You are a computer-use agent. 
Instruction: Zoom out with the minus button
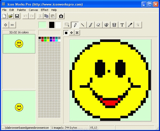(x=12, y=25)
